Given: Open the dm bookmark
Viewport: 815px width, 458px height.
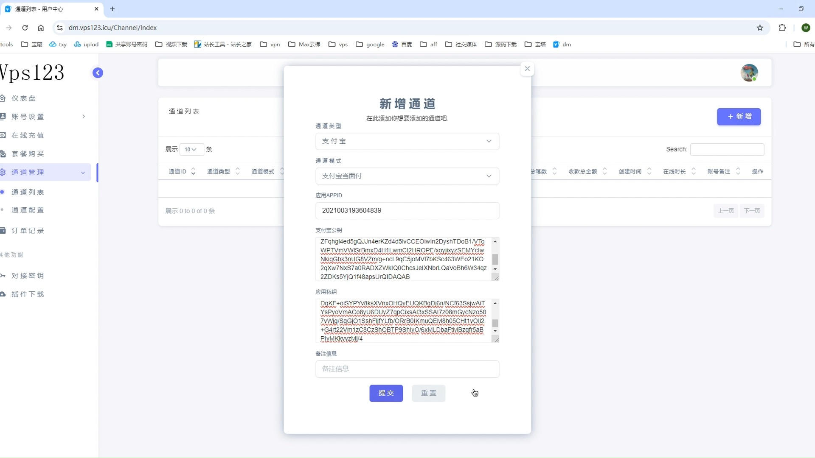Looking at the screenshot, I should [562, 44].
